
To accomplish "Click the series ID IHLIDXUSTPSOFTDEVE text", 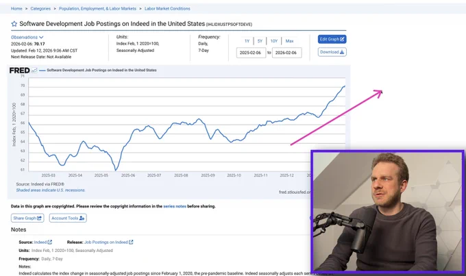I will point(229,25).
